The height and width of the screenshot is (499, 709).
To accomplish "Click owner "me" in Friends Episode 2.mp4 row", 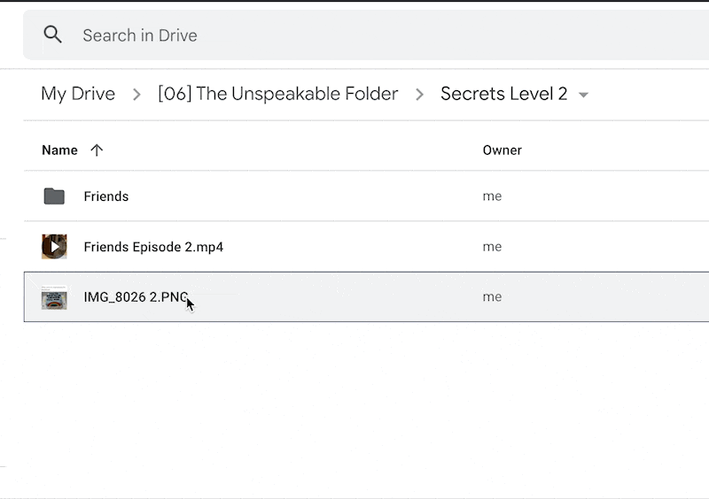I will coord(492,247).
